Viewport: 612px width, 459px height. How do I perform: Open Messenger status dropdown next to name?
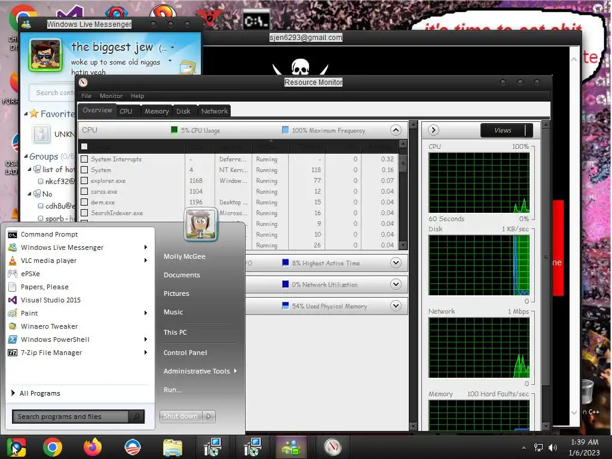[x=172, y=48]
